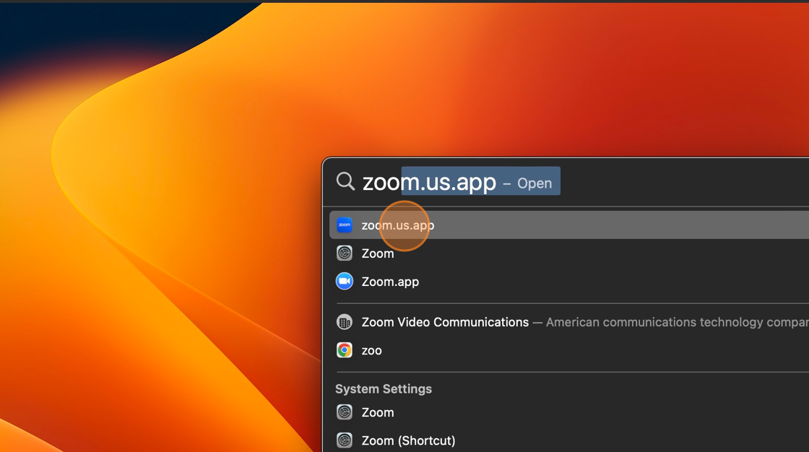Image resolution: width=809 pixels, height=452 pixels.
Task: Click the settings gear icon beside the first Zoom result
Action: 344,253
